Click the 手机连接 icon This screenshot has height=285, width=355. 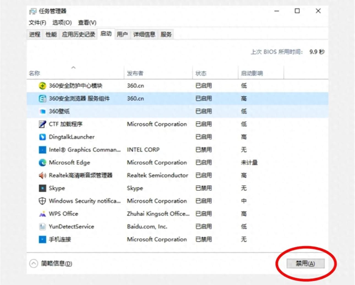[x=42, y=239]
